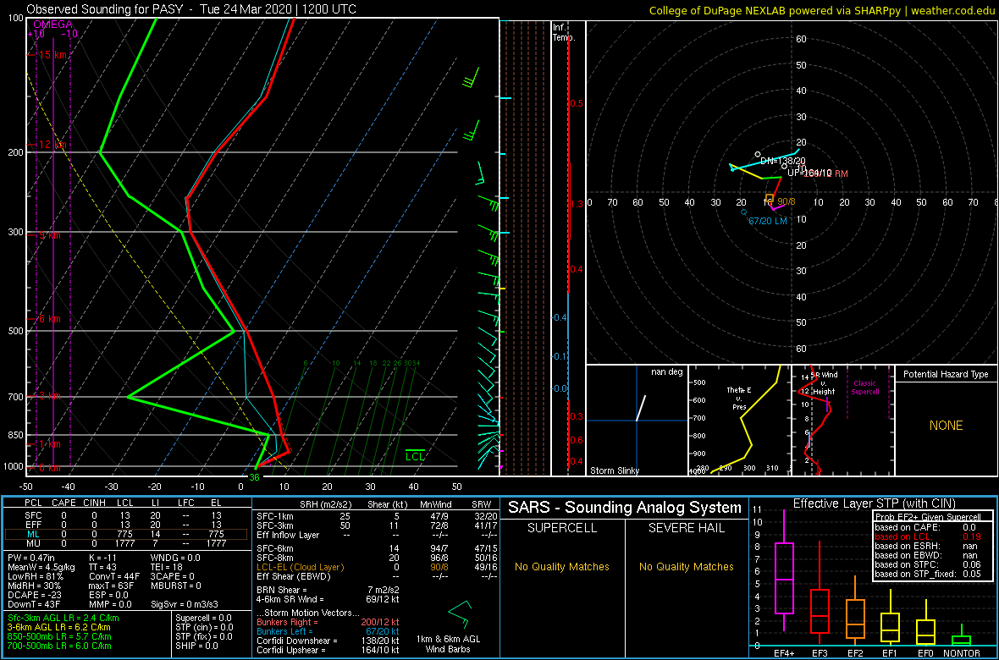
Task: Click the nan deg label
Action: tap(666, 372)
